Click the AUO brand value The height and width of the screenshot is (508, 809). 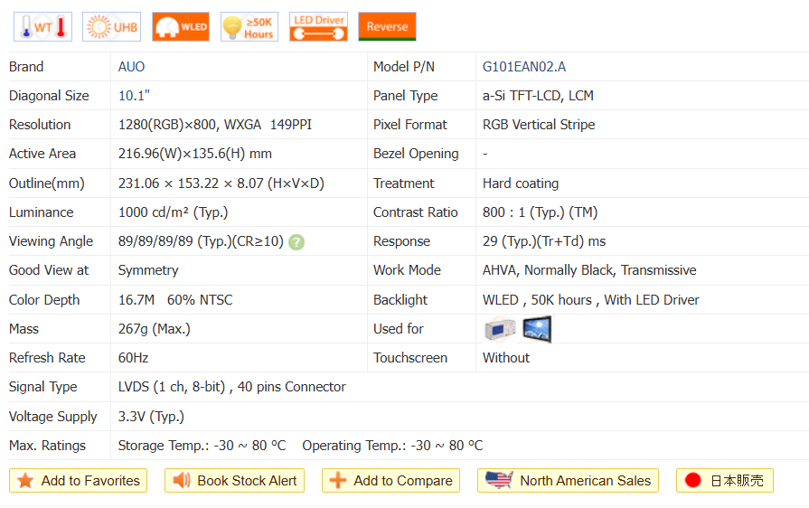click(131, 67)
